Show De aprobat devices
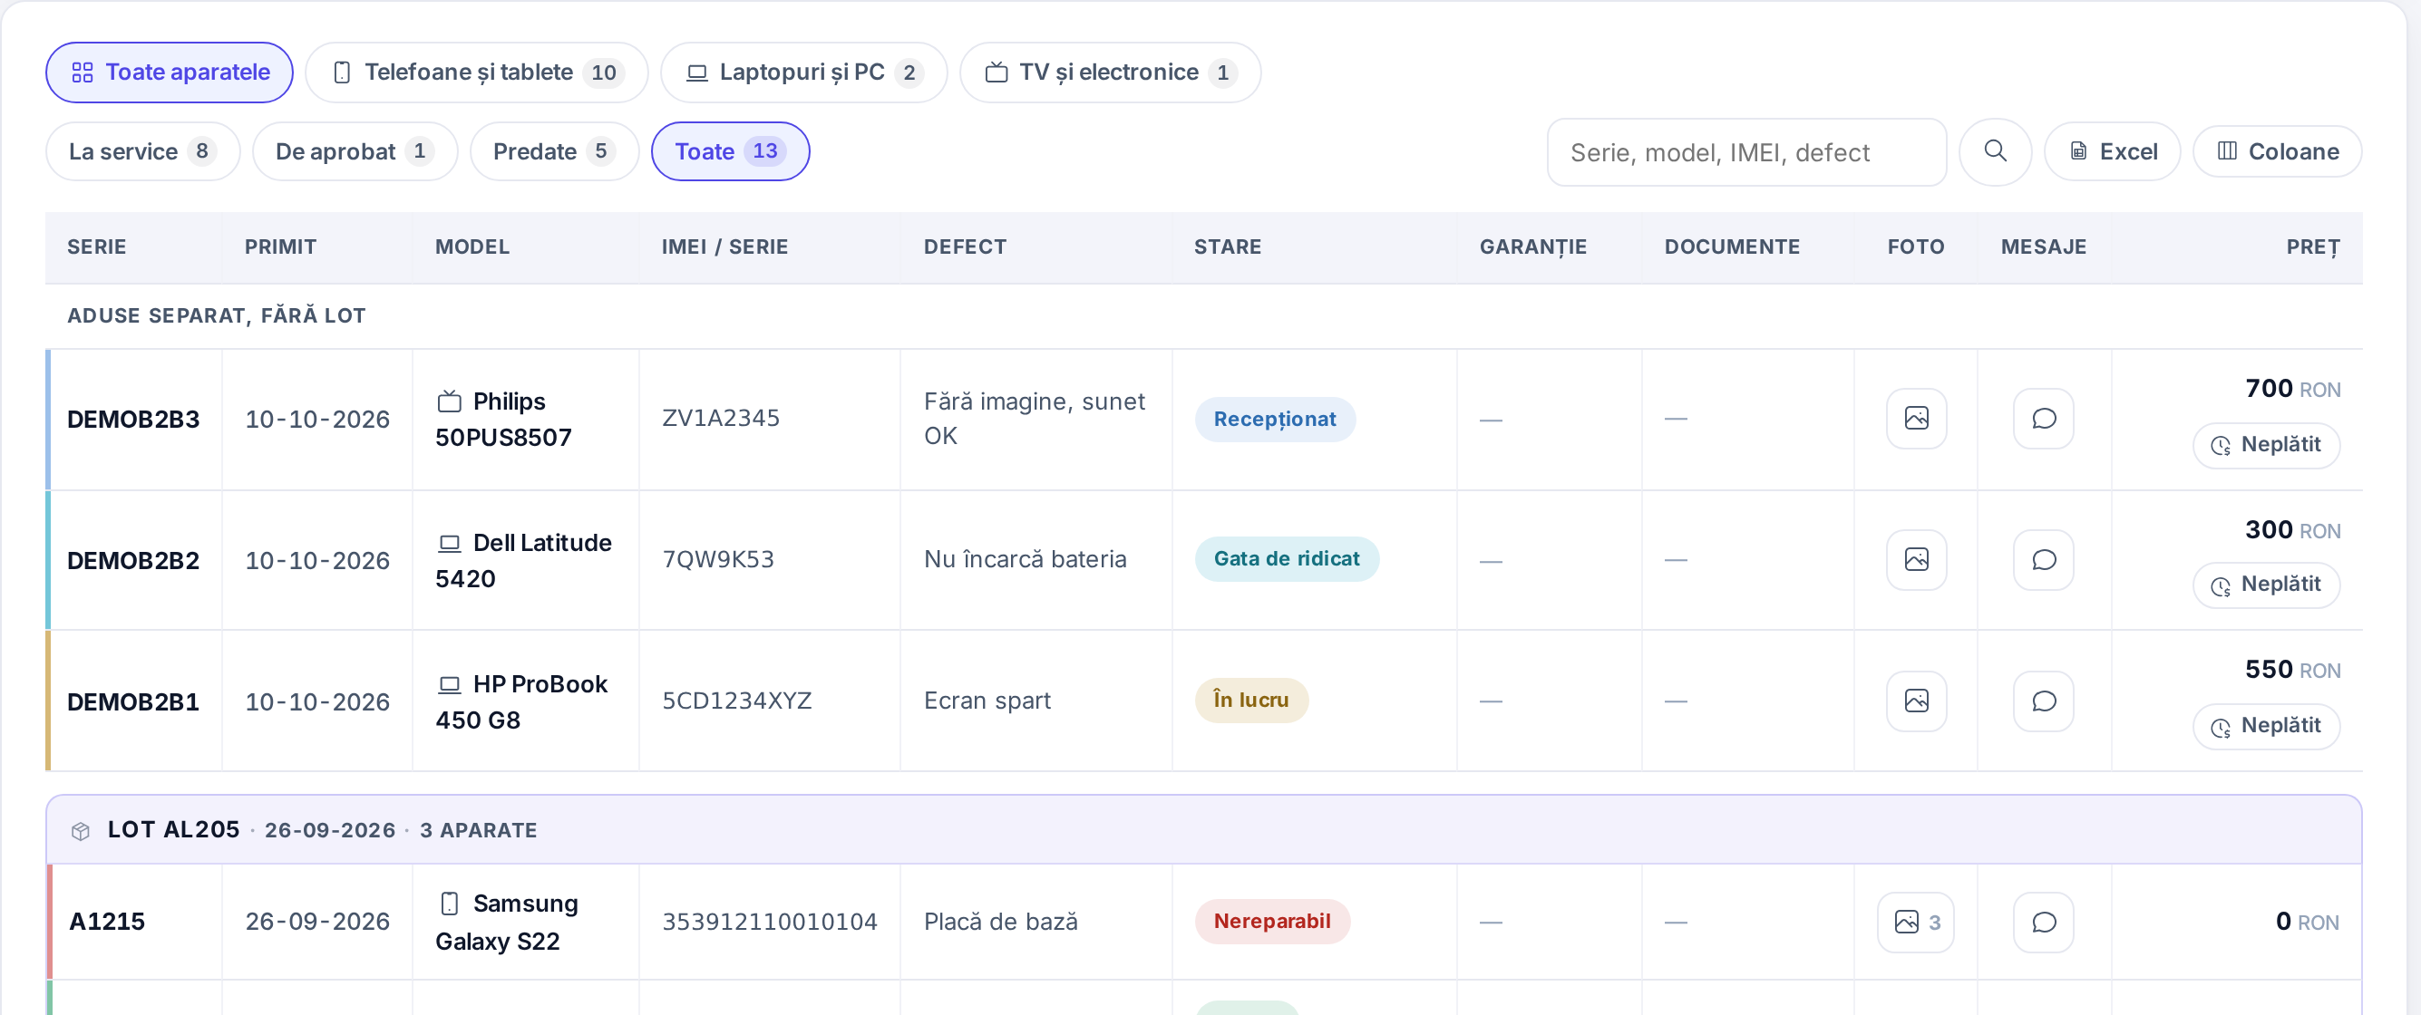Viewport: 2421px width, 1015px height. tap(355, 151)
